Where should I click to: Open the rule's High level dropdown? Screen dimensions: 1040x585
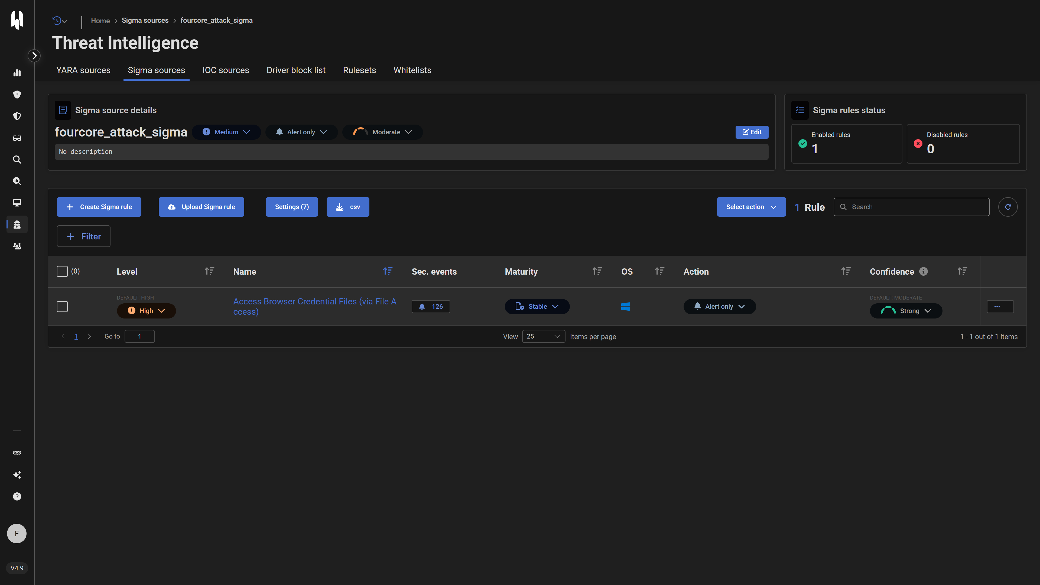click(146, 310)
